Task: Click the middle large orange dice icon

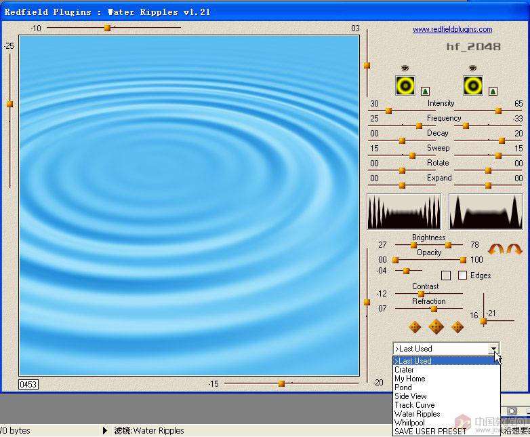Action: pyautogui.click(x=436, y=327)
